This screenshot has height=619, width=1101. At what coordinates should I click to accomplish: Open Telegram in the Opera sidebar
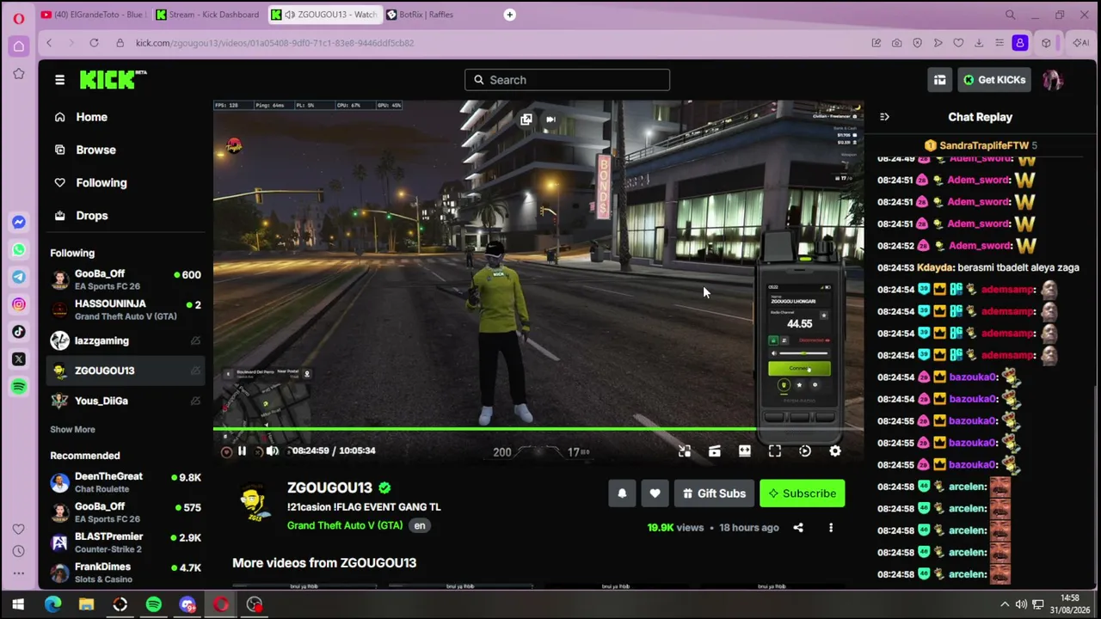point(18,277)
